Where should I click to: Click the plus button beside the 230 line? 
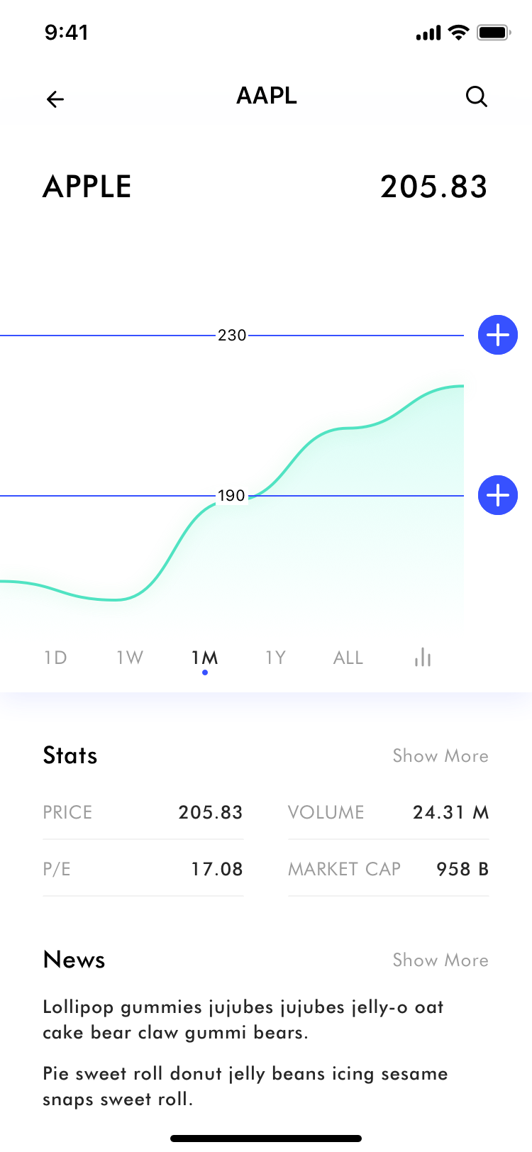pos(498,335)
